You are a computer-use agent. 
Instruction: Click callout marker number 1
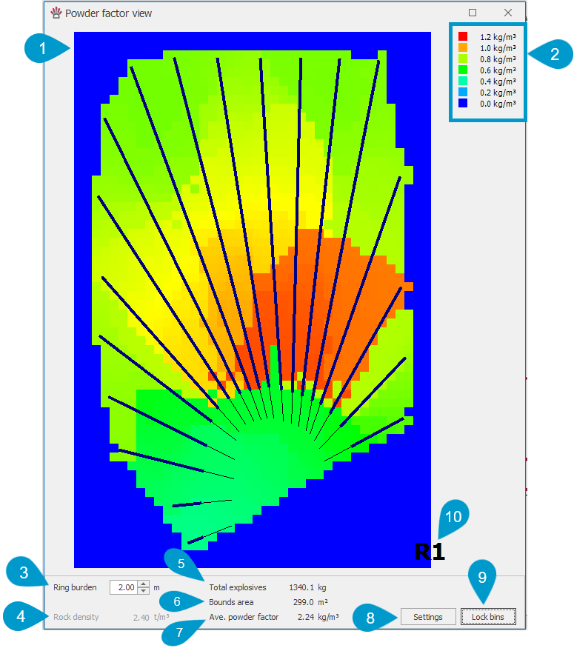43,50
